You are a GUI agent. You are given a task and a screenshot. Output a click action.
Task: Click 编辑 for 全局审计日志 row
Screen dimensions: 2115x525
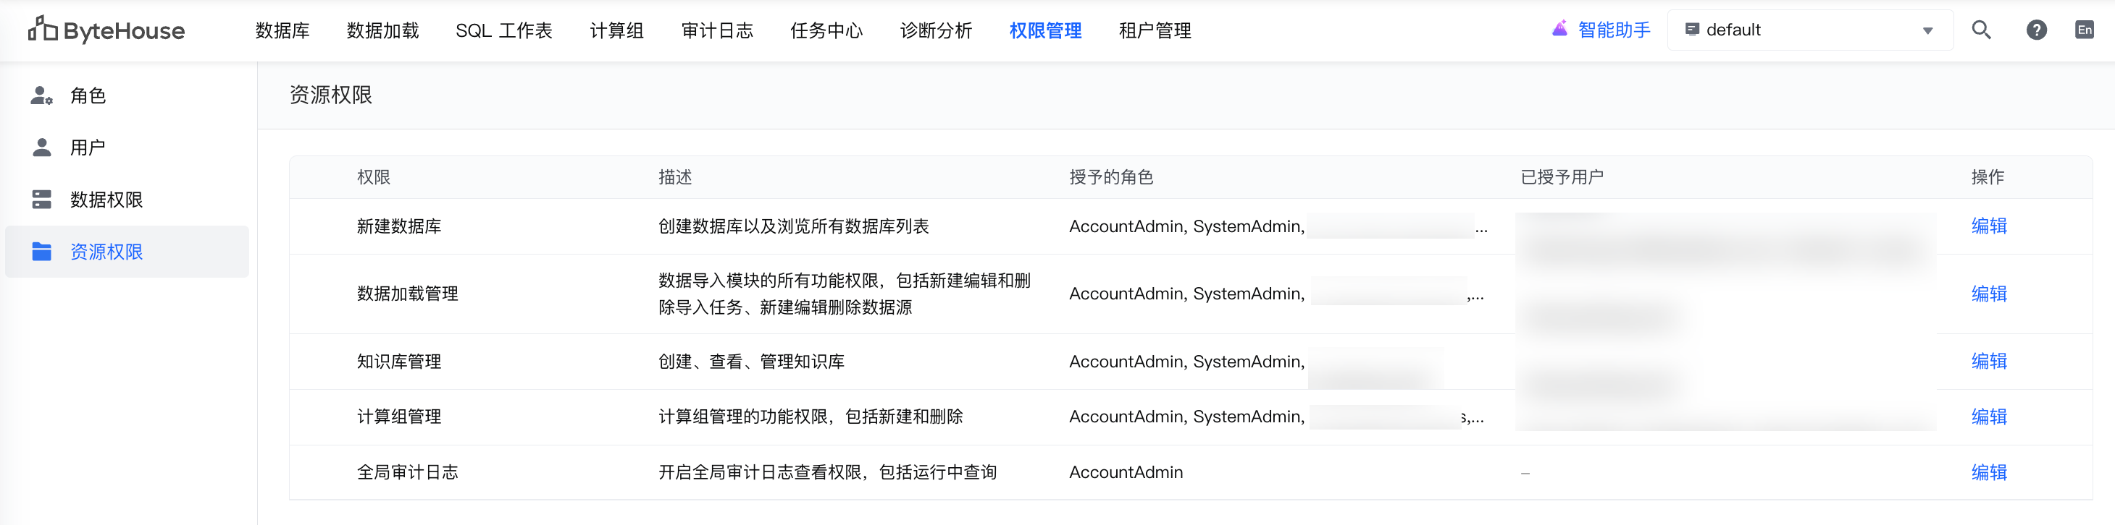point(1988,472)
